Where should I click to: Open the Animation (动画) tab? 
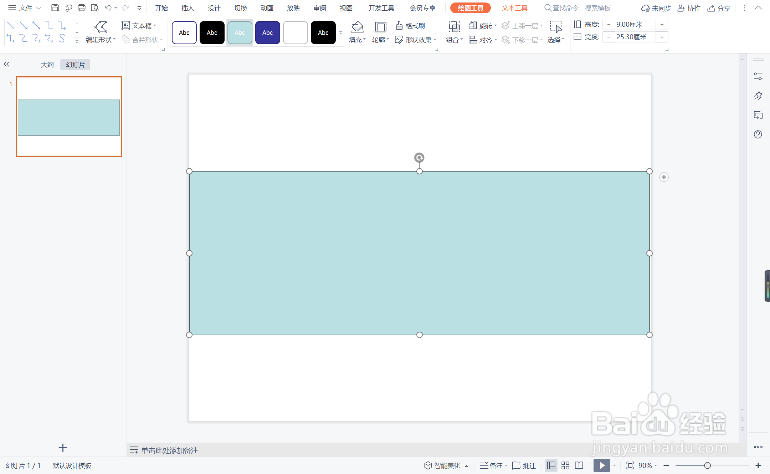pos(267,8)
